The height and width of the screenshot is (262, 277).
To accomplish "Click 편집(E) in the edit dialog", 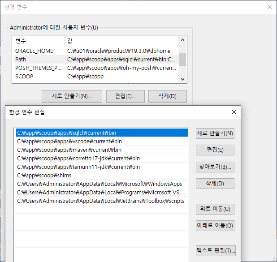I will (215, 150).
